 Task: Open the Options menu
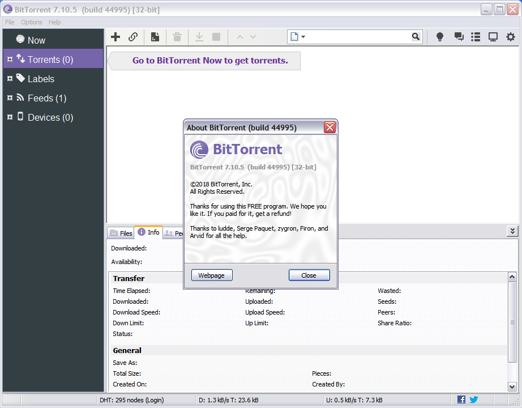click(x=32, y=22)
